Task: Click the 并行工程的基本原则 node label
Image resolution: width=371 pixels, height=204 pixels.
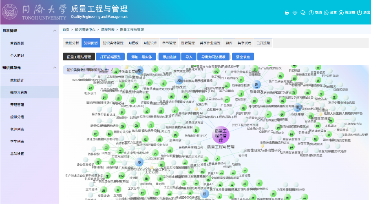Action: 245,125
